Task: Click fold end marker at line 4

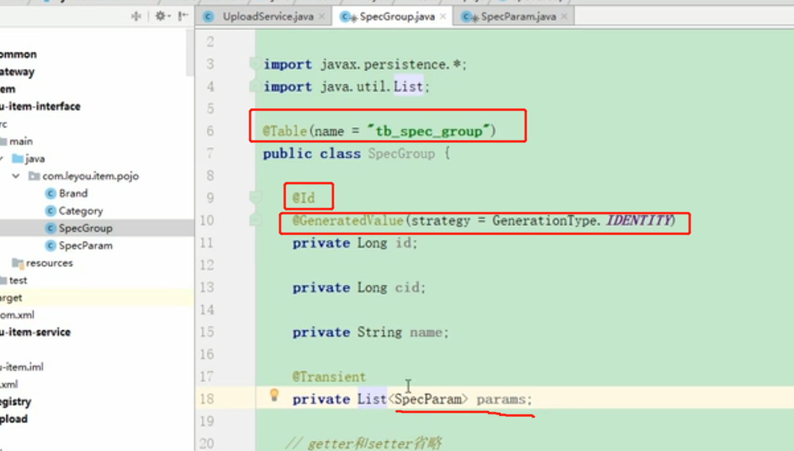Action: tap(255, 86)
